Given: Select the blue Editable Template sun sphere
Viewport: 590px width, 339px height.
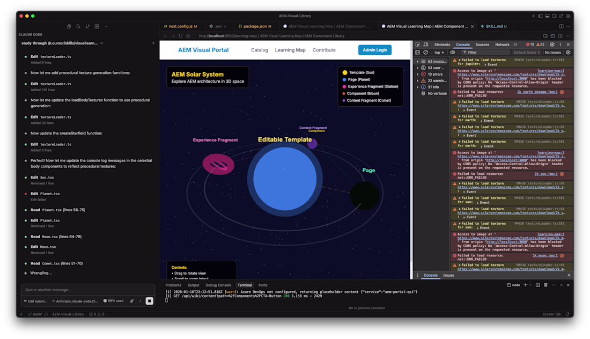Looking at the screenshot, I should [285, 179].
